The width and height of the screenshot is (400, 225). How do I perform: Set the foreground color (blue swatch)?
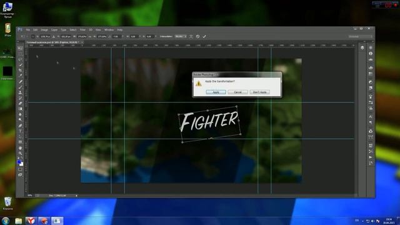tap(19, 162)
